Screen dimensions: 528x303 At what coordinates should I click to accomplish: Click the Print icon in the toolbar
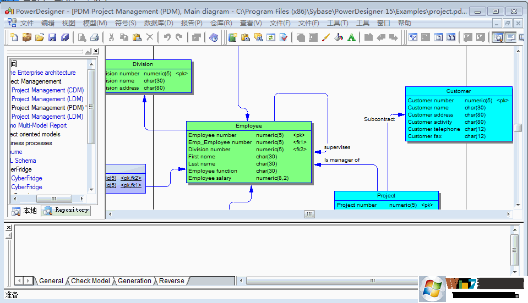pos(94,37)
